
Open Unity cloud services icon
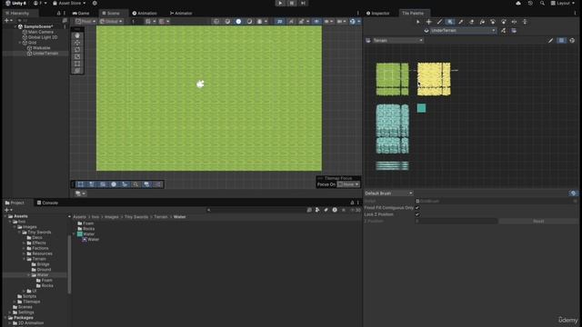click(x=518, y=3)
